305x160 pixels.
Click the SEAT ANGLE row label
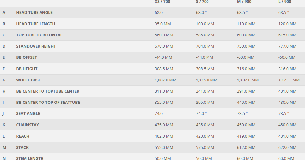pos(28,114)
